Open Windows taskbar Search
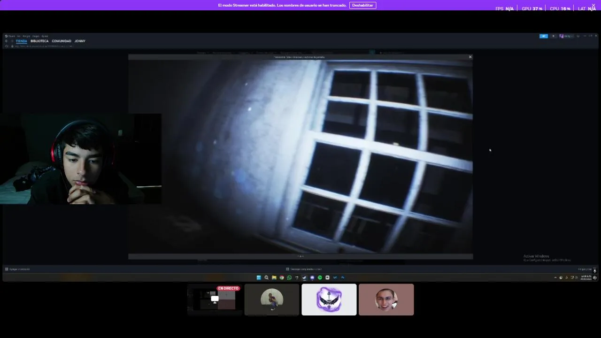This screenshot has height=338, width=601. [x=266, y=277]
